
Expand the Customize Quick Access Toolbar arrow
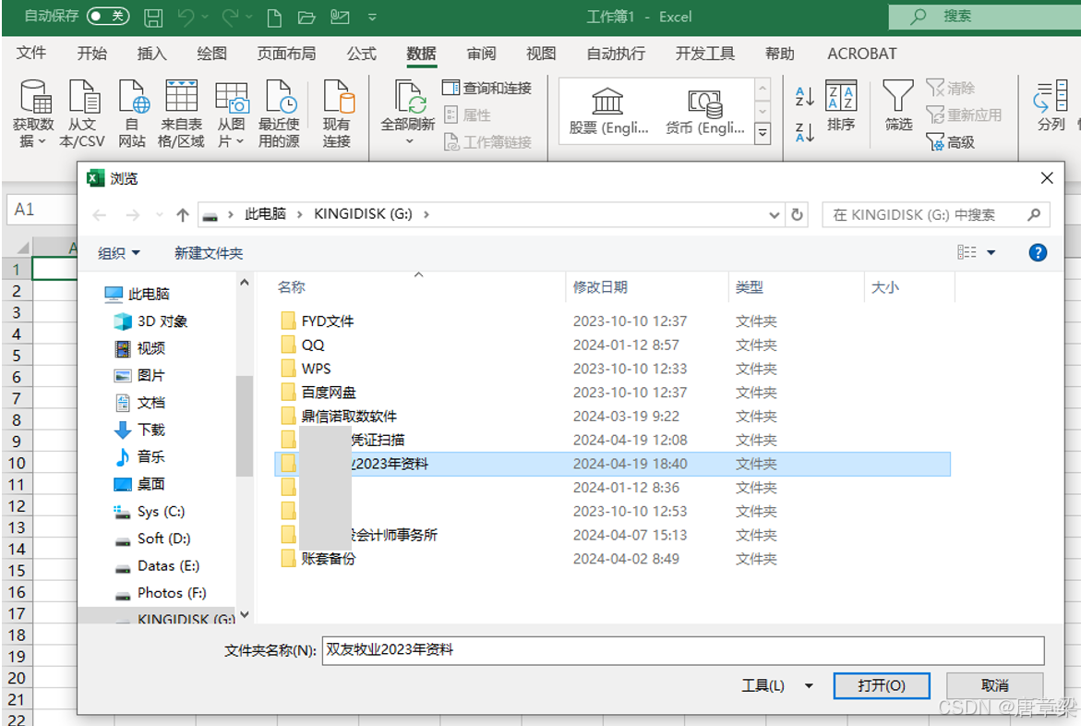point(372,18)
